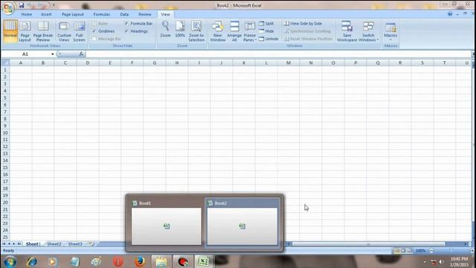Viewport: 476px width, 268px height.
Task: Click the Macros button
Action: pos(390,31)
